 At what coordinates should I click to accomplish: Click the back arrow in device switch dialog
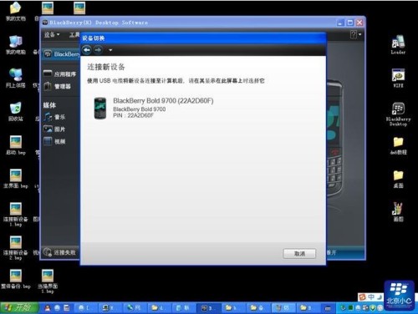click(87, 50)
